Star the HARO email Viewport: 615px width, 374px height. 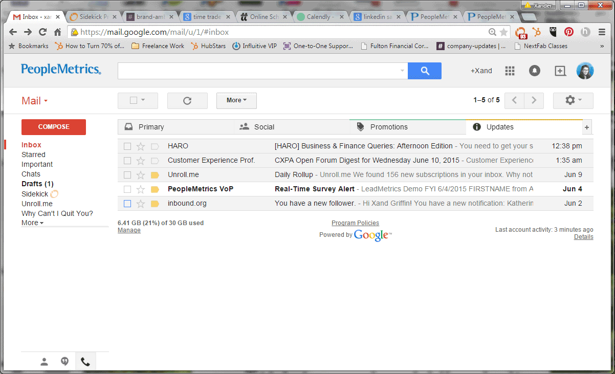[x=141, y=146]
